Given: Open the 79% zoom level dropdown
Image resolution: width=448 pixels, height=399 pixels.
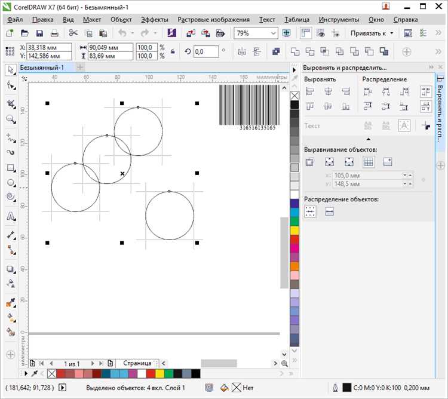Looking at the screenshot, I should (x=273, y=33).
